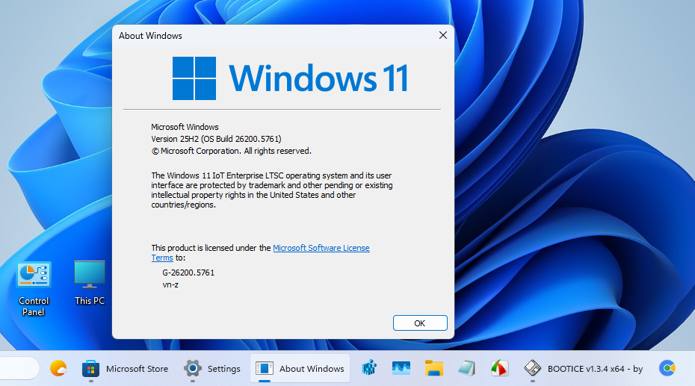Click the 'vn-z' licensee text
695x386 pixels.
pyautogui.click(x=170, y=284)
